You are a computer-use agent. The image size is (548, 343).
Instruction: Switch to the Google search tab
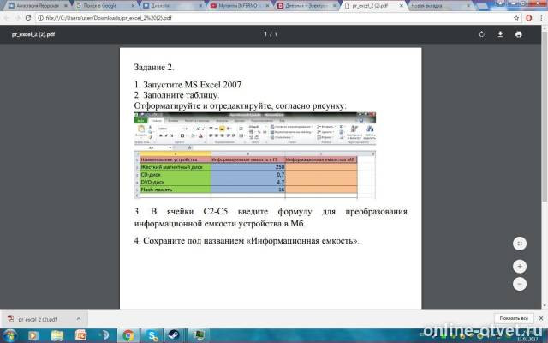click(104, 6)
